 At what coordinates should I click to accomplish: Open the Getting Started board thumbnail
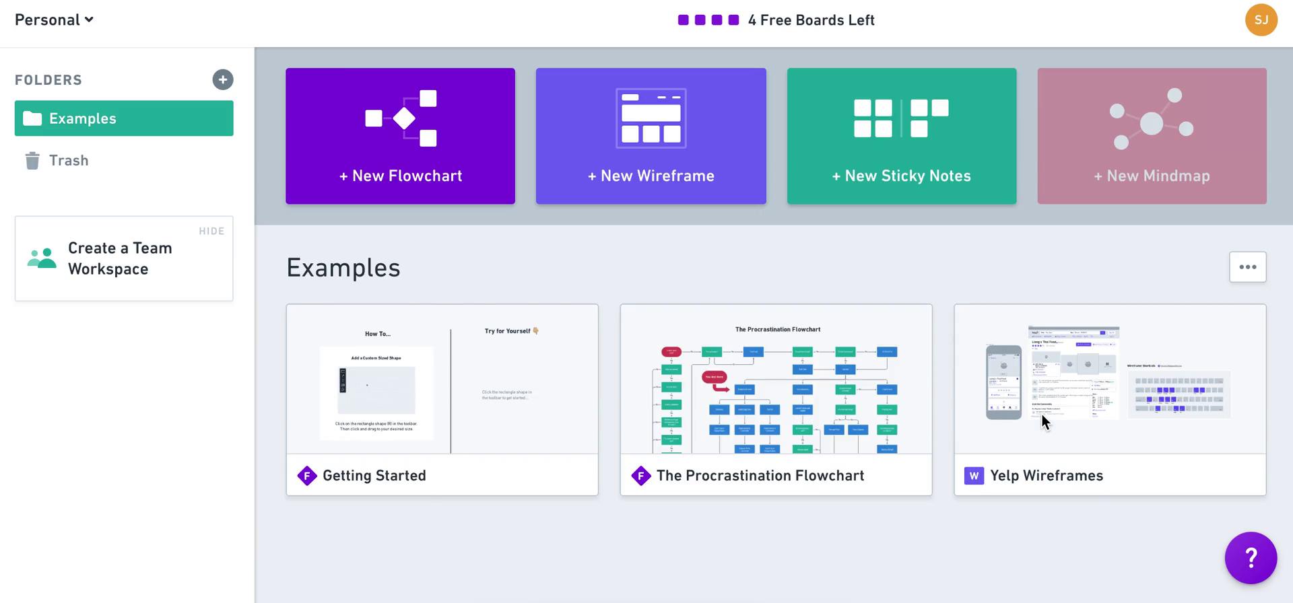click(x=442, y=380)
